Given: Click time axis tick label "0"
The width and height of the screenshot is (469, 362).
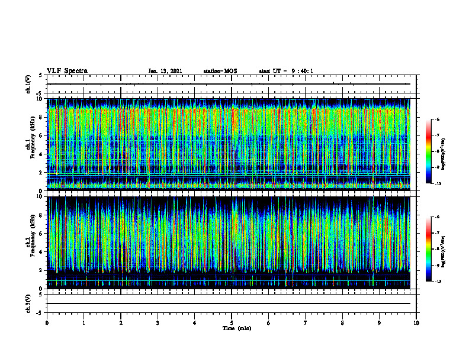Looking at the screenshot, I should 47,323.
